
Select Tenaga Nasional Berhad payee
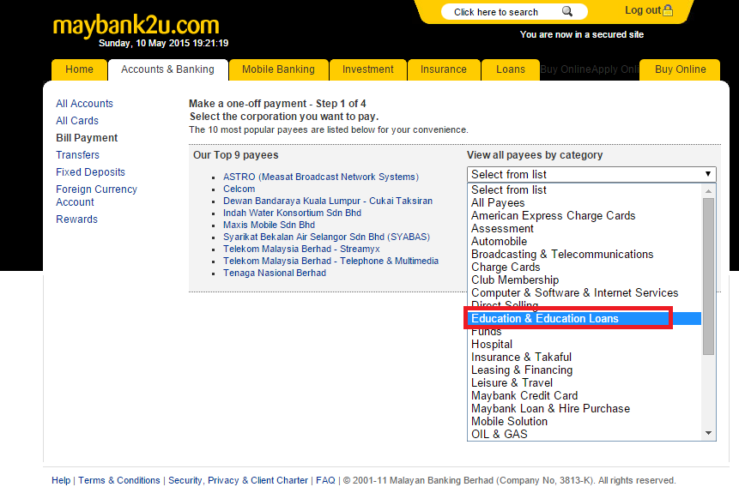point(275,273)
